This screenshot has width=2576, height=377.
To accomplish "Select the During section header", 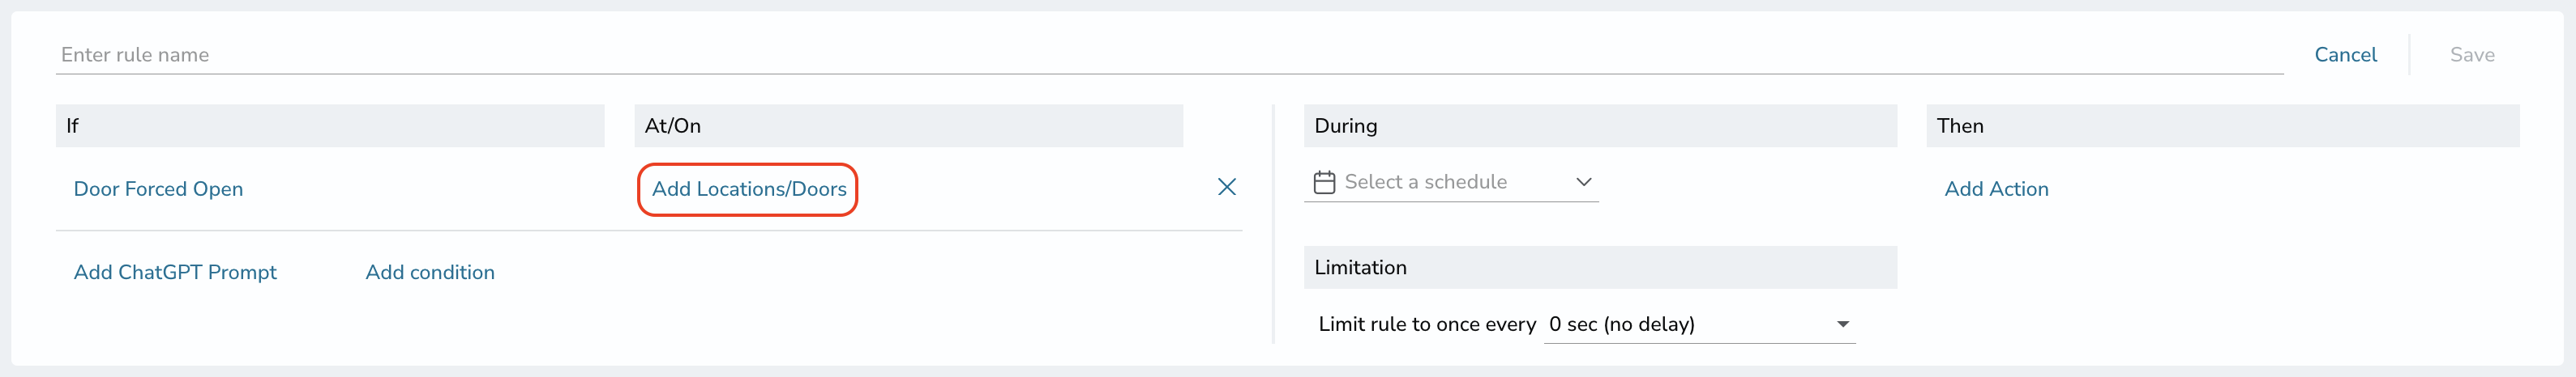I will 1600,125.
